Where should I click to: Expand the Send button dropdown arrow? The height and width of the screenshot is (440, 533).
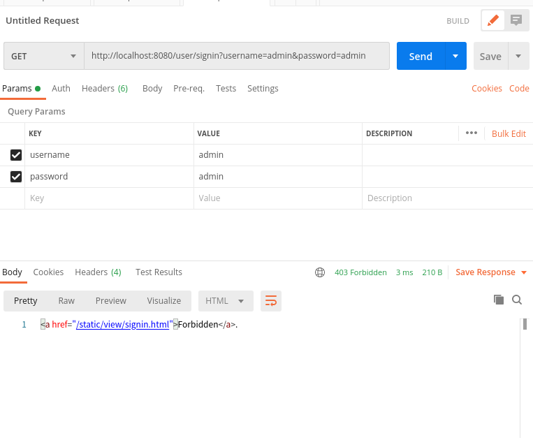click(455, 57)
